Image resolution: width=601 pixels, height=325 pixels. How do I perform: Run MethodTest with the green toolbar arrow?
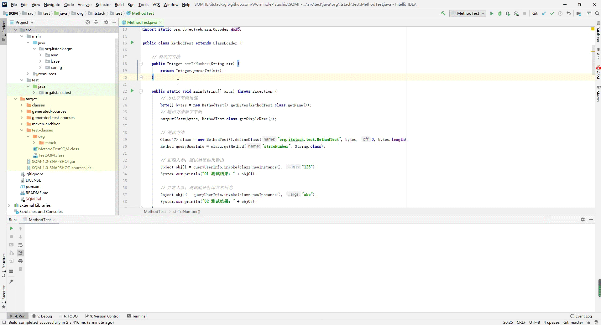click(492, 13)
